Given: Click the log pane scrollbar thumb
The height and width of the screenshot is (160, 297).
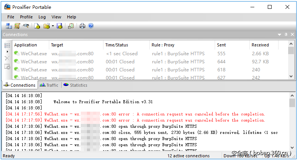Looking at the screenshot, I should point(292,103).
